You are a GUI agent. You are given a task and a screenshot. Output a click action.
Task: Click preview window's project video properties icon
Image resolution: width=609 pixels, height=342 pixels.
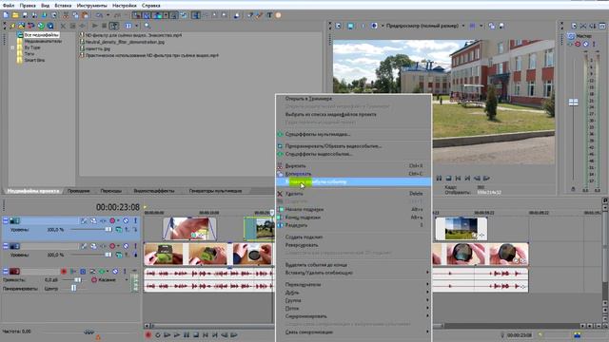(x=339, y=26)
